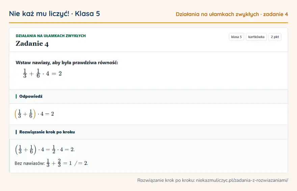
Task: Click the instruction 'Wstaw nawiasy, aby była prawdziwa równość:'
Action: tap(67, 63)
